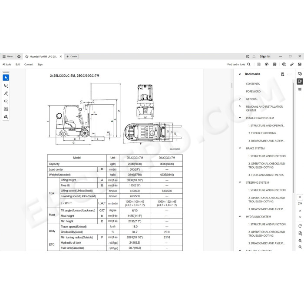304x304 pixels.
Task: Click the document vertical scrollbar thumb
Action: tap(232, 85)
